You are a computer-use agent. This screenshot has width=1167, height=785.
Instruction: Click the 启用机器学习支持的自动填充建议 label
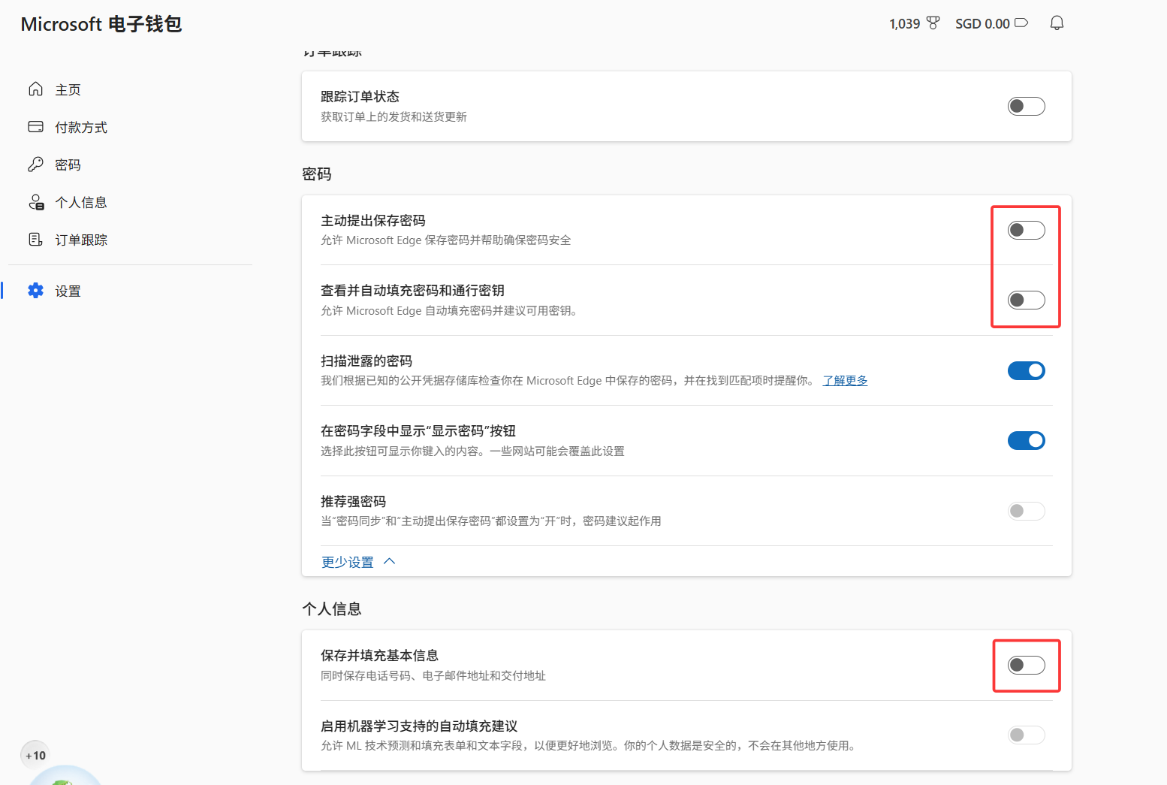tap(419, 726)
